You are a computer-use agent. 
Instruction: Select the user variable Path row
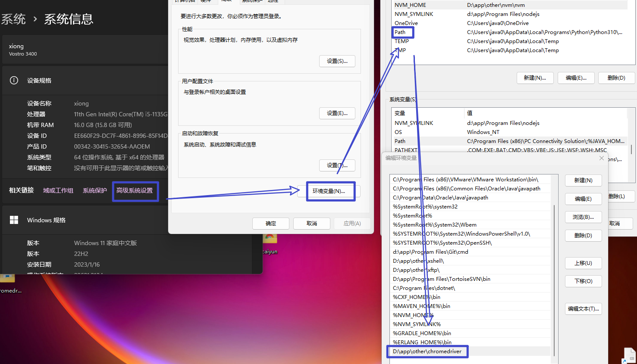click(400, 32)
